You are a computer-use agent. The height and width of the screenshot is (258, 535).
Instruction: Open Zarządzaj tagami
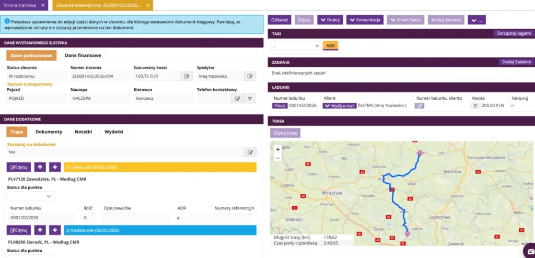click(514, 33)
